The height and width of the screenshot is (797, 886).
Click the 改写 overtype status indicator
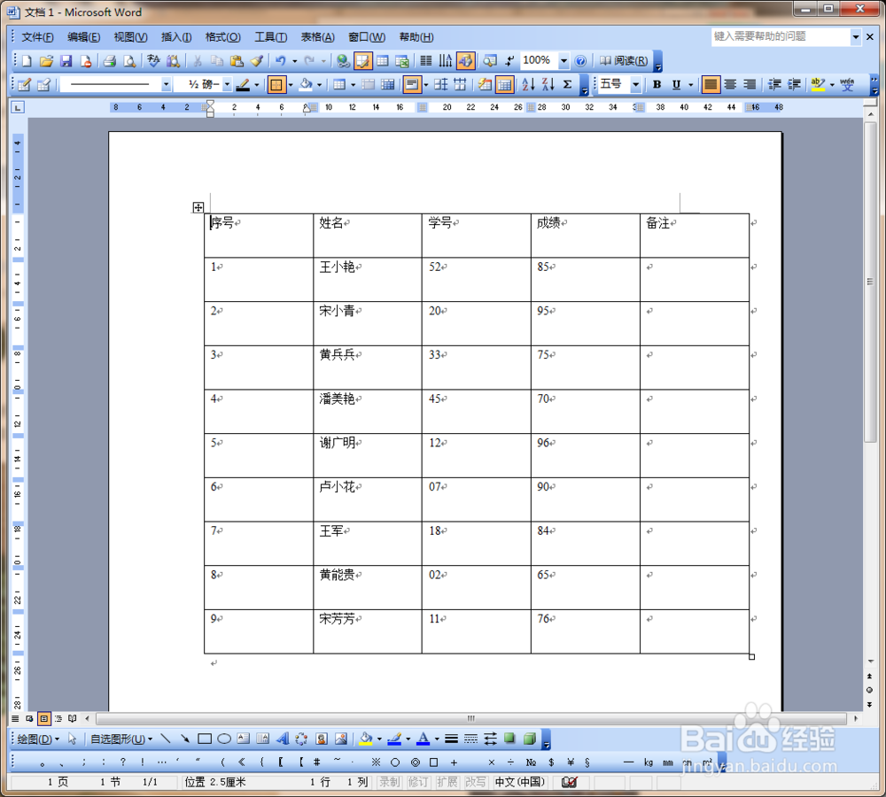click(x=475, y=782)
